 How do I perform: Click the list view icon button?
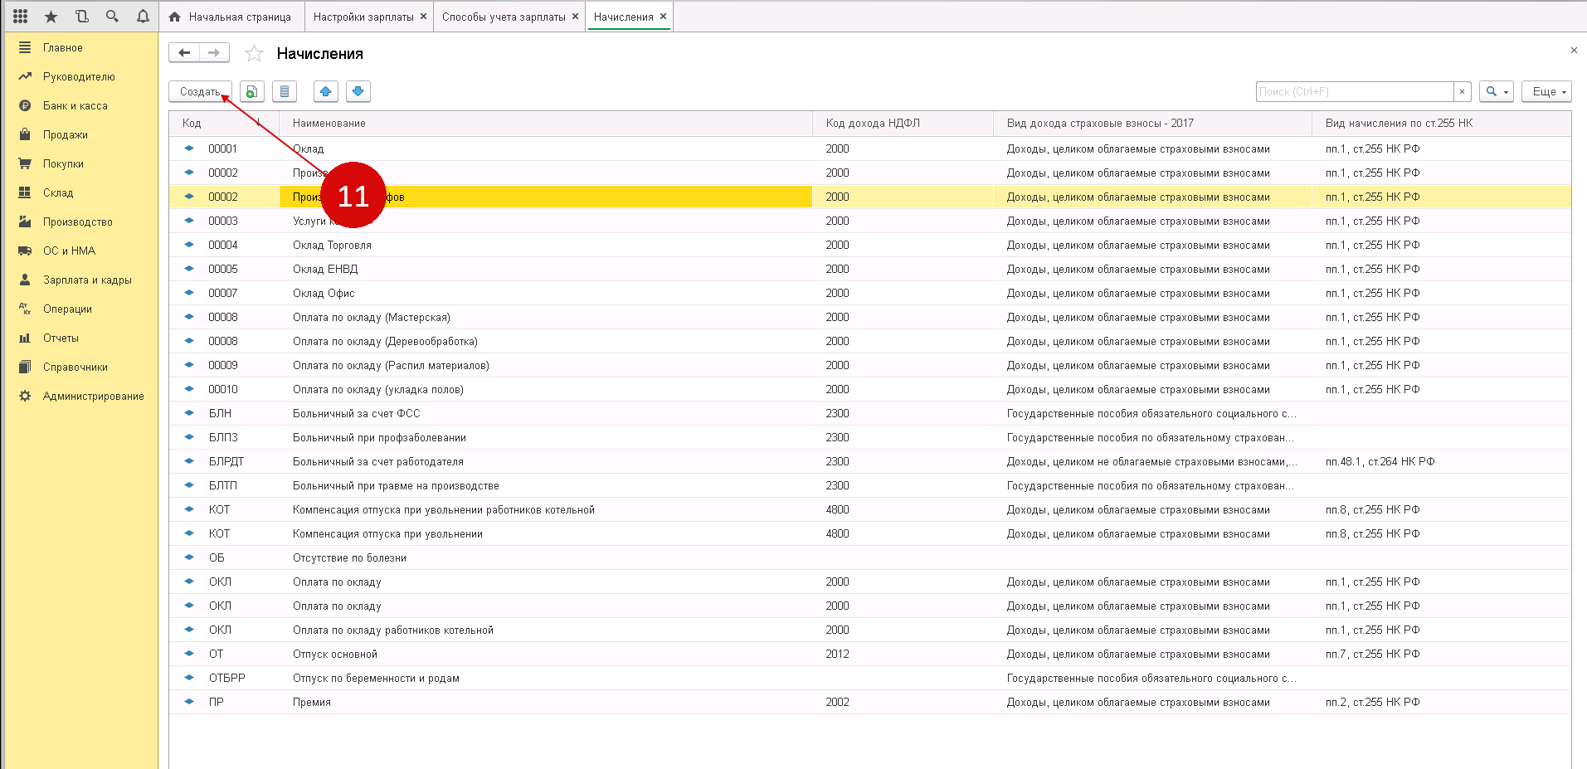[x=285, y=91]
